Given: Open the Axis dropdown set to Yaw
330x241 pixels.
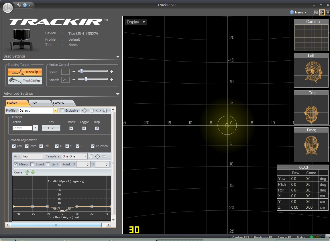Looking at the screenshot, I should [32, 156].
